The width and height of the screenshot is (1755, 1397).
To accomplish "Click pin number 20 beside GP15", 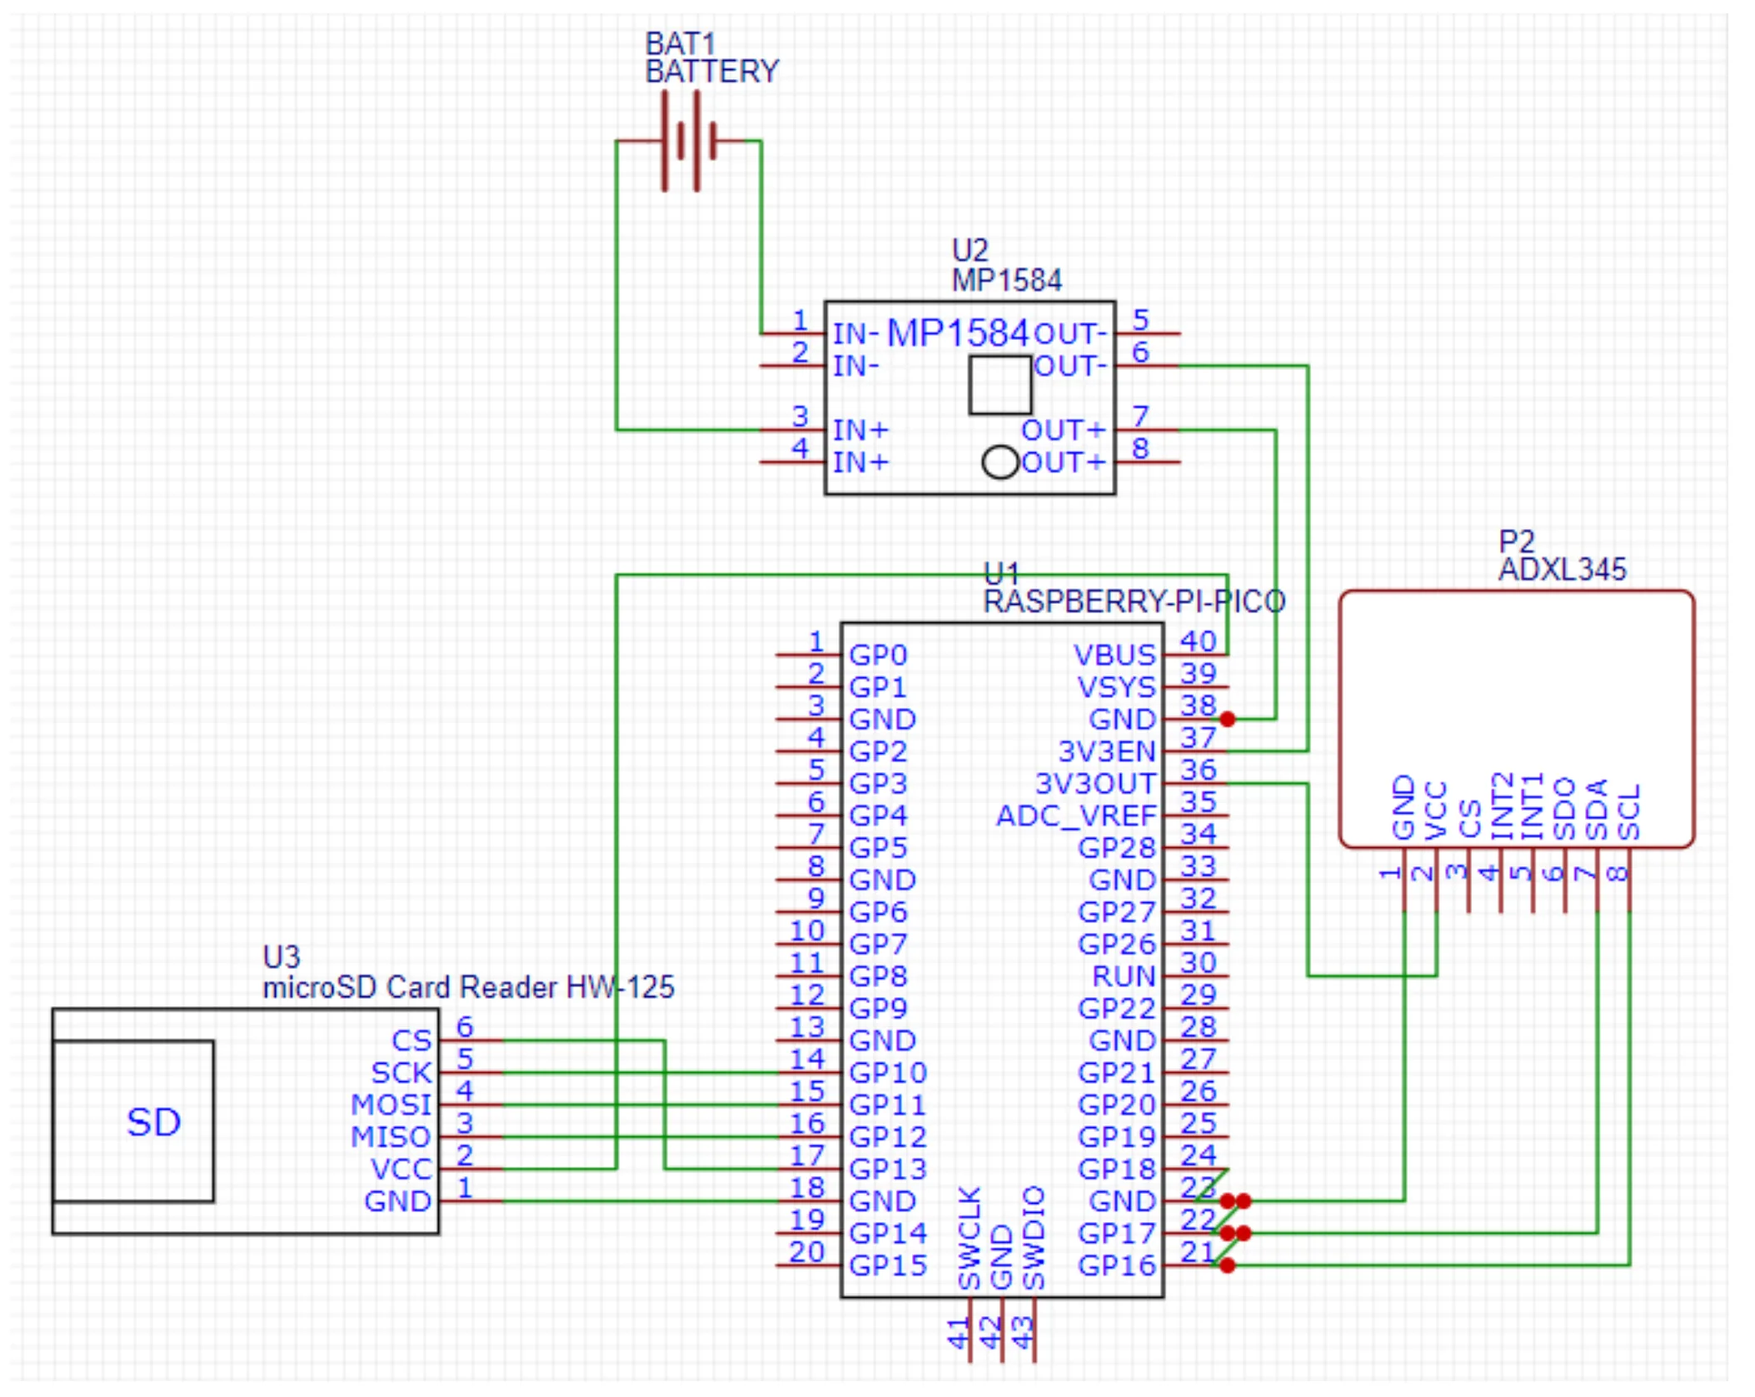I will (806, 1251).
